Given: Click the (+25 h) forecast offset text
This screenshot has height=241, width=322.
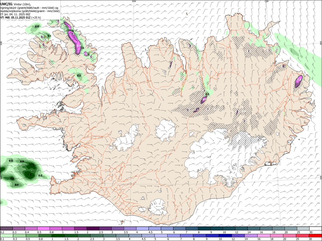Looking at the screenshot, I should tap(36, 18).
